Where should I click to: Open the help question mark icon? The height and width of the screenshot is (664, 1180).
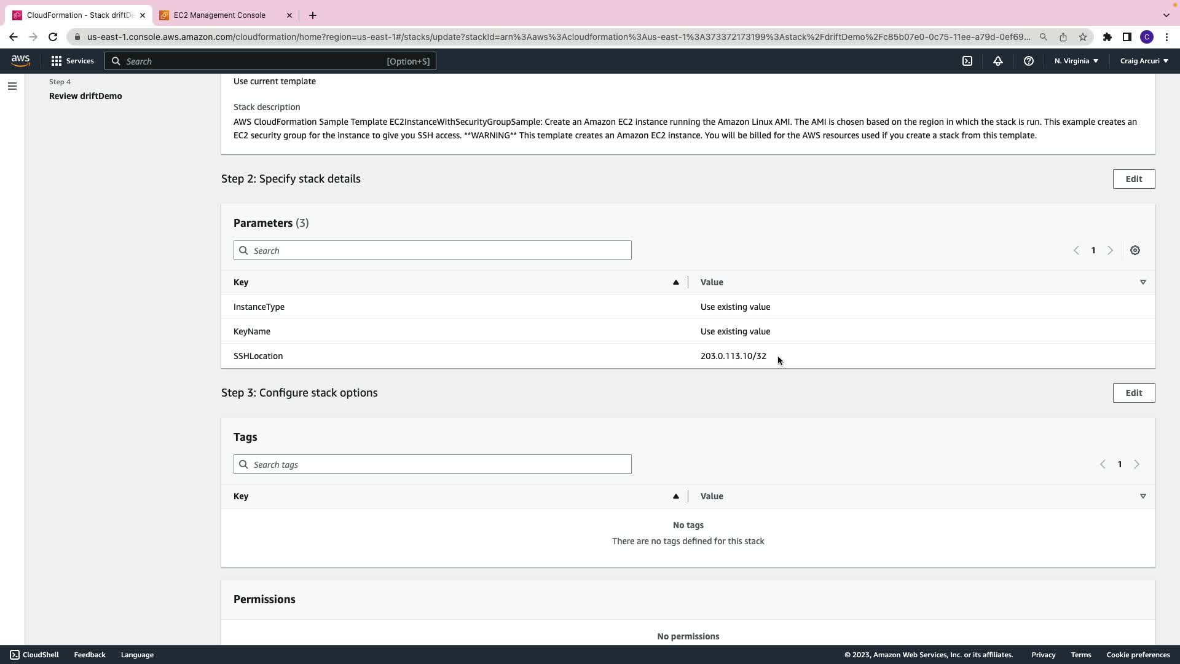[x=1028, y=61]
